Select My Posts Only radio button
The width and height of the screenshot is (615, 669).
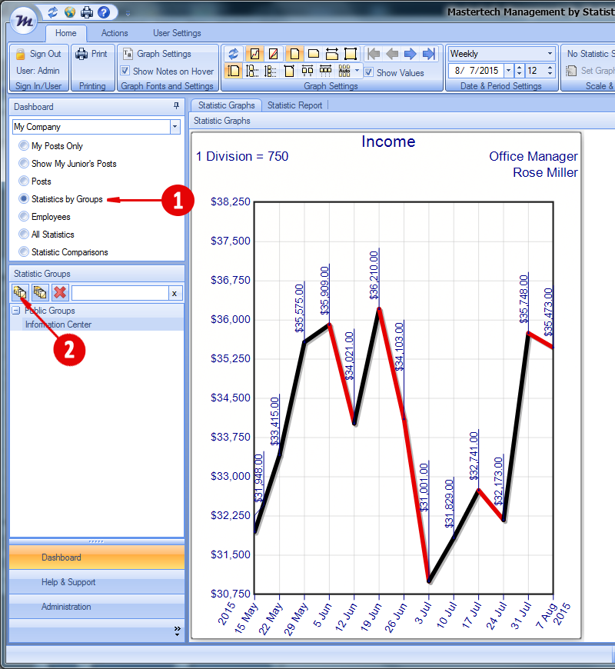[24, 146]
